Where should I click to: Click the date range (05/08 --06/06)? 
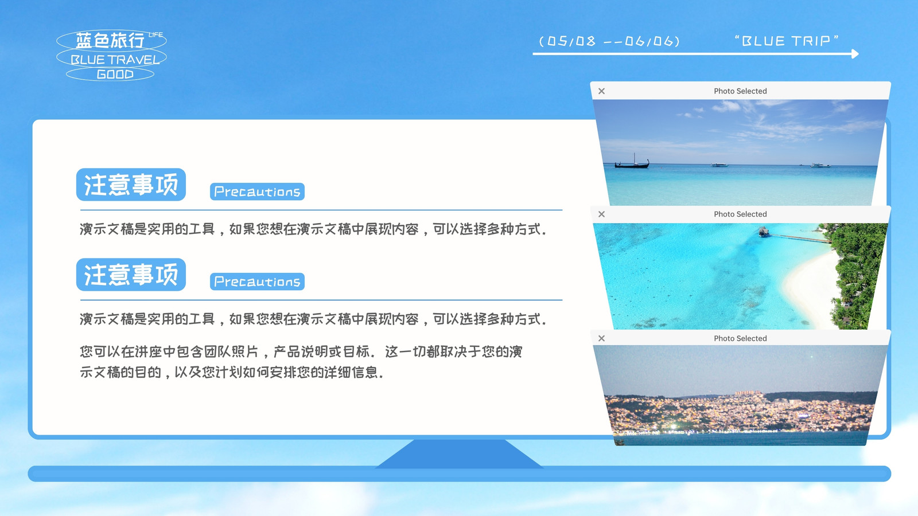[x=609, y=41]
